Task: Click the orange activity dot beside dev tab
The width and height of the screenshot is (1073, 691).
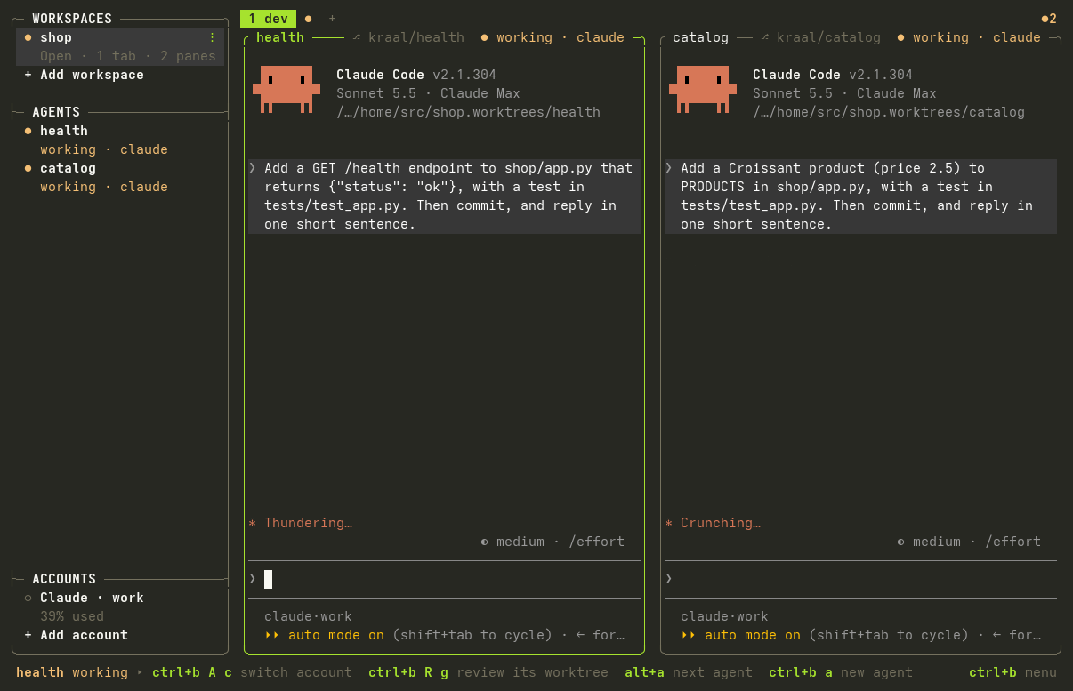Action: [x=308, y=19]
